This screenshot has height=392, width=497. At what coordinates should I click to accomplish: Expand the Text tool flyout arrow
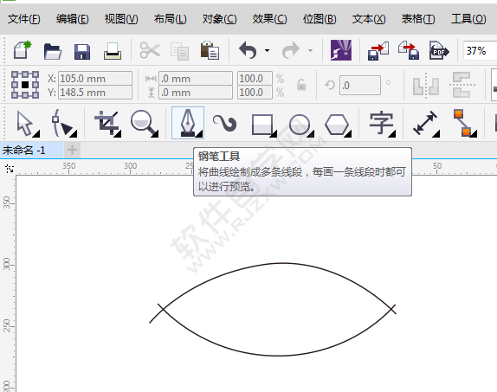point(392,134)
